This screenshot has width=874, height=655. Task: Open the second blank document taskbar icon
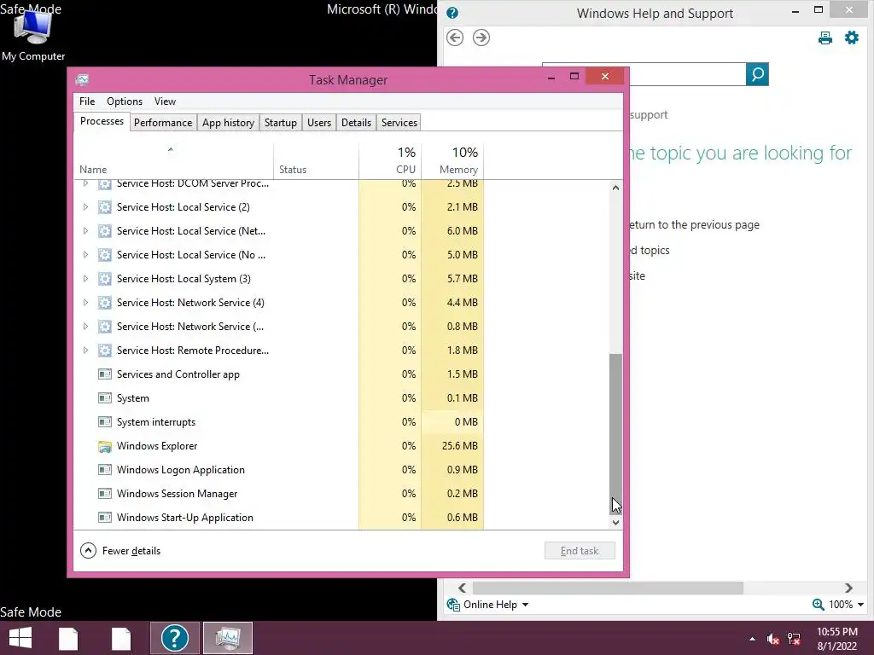tap(120, 638)
